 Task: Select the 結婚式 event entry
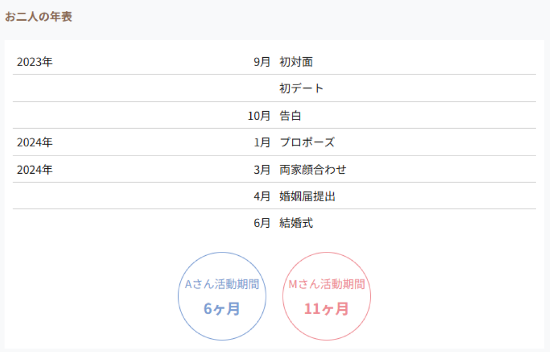[x=296, y=223]
